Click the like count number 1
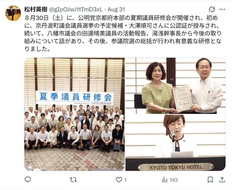Viewport: 232px width, 190px height. (125, 180)
